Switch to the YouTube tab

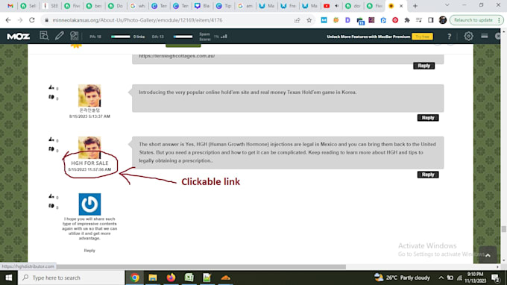[327, 6]
